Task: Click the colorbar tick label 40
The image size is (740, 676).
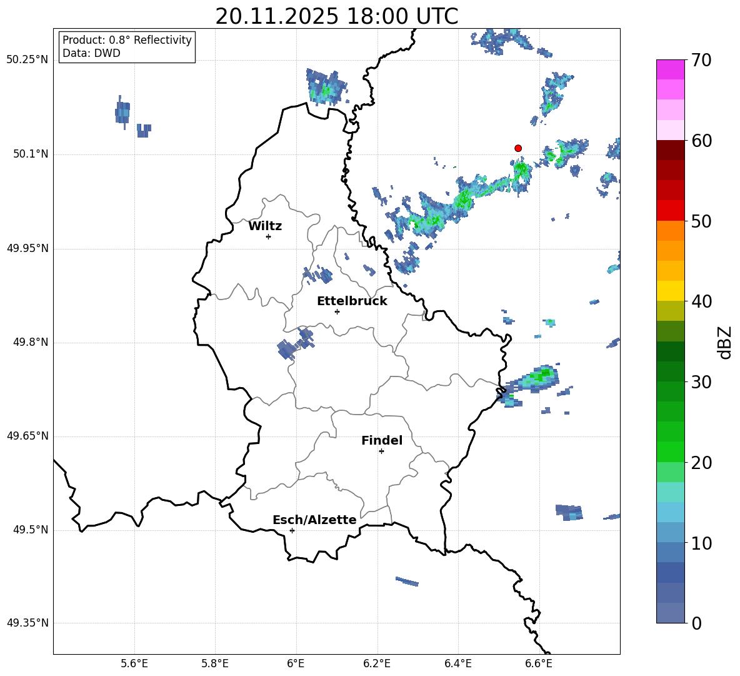Action: click(702, 301)
